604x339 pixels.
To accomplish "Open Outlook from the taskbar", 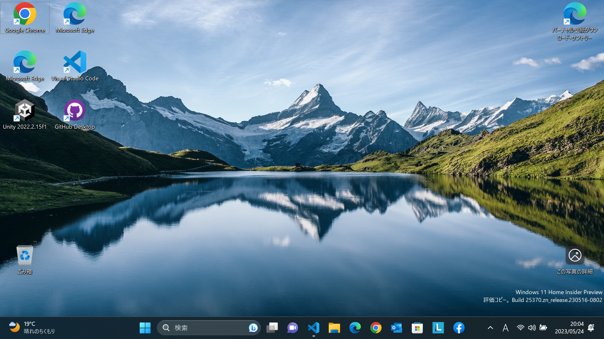I will 396,328.
